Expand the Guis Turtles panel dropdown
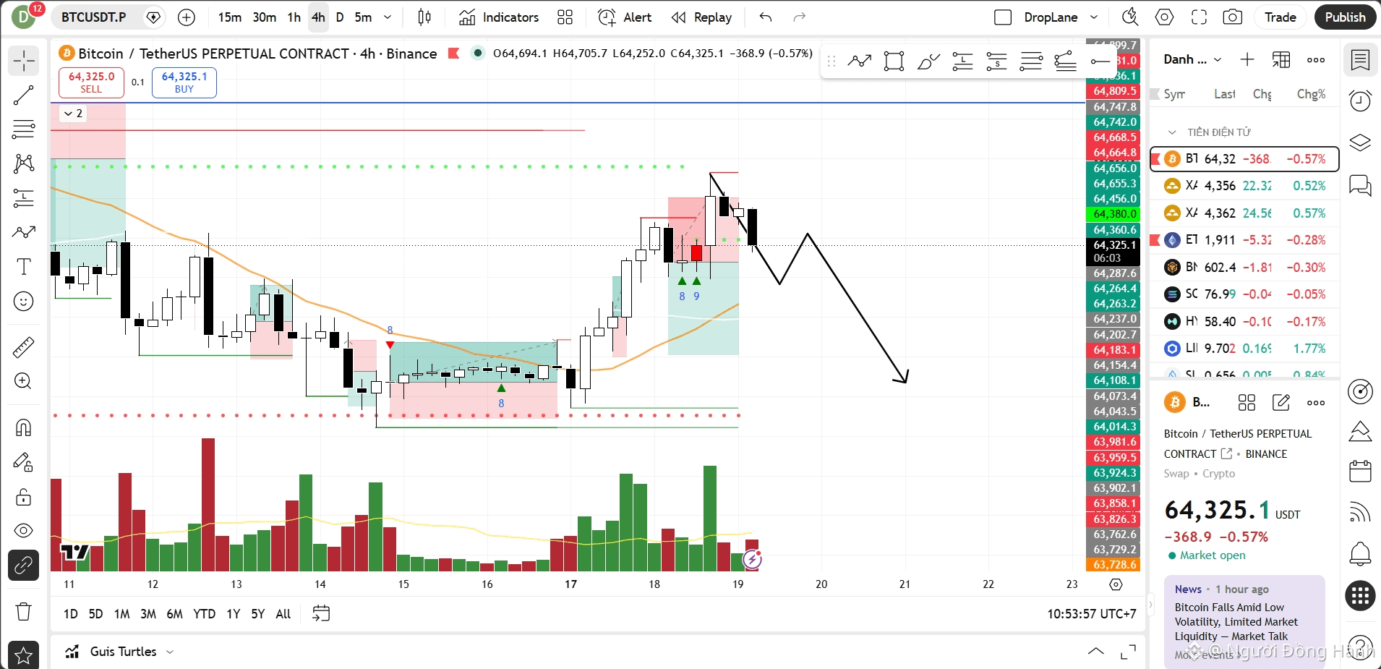Viewport: 1381px width, 669px height. click(x=170, y=652)
